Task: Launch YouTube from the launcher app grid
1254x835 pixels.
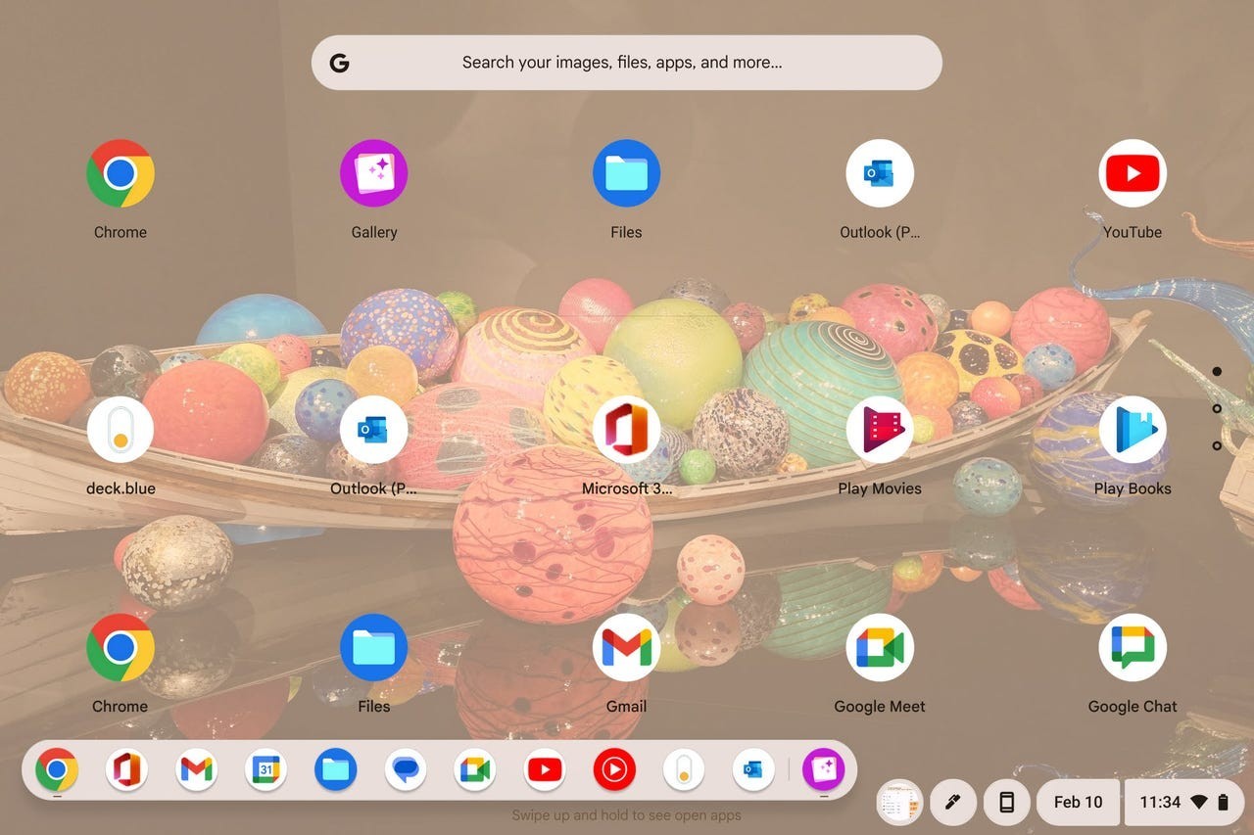Action: pyautogui.click(x=1133, y=173)
